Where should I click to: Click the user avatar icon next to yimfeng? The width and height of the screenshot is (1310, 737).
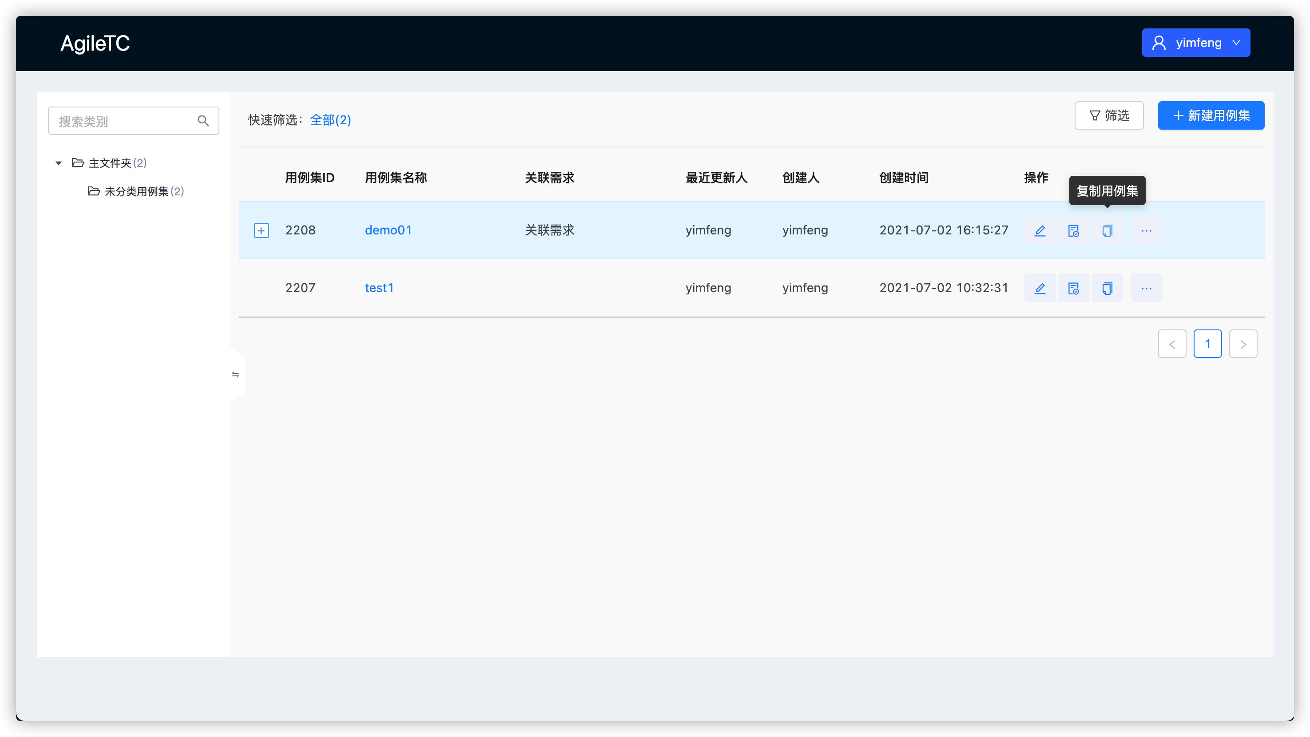[x=1159, y=43]
